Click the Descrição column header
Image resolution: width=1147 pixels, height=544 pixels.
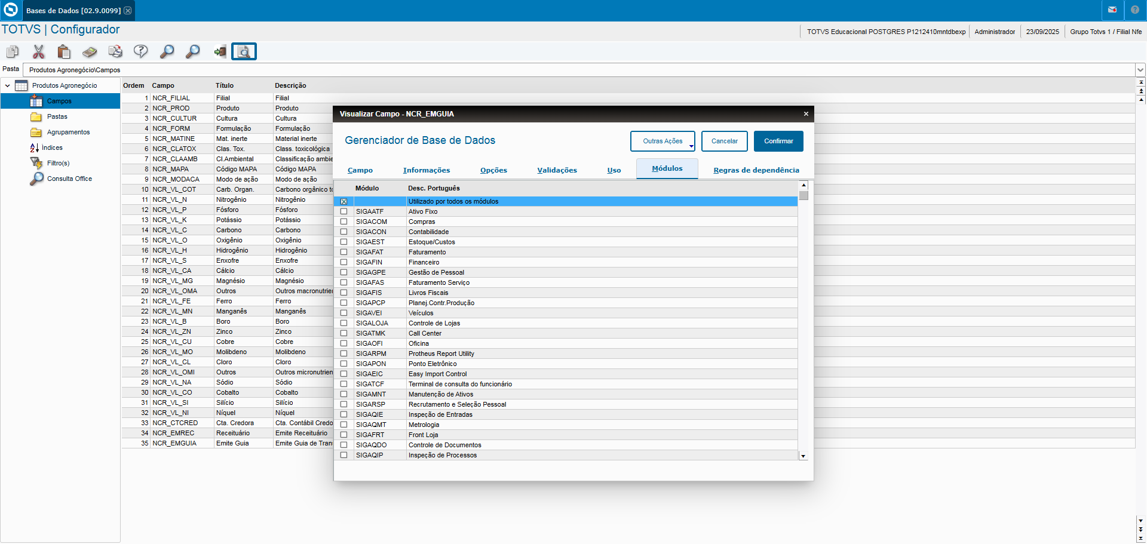(x=290, y=85)
